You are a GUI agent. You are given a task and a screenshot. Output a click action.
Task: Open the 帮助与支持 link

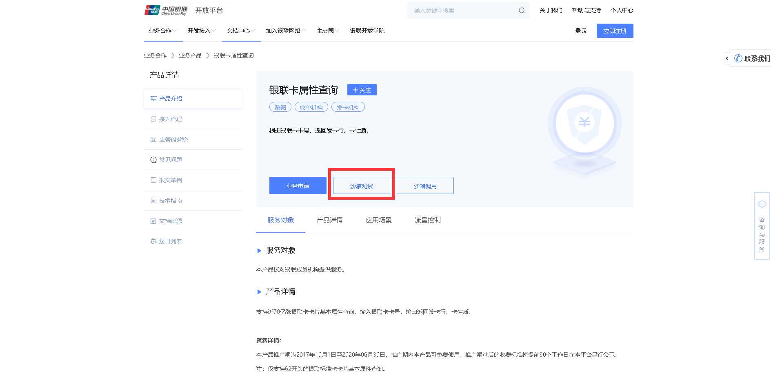tap(587, 10)
